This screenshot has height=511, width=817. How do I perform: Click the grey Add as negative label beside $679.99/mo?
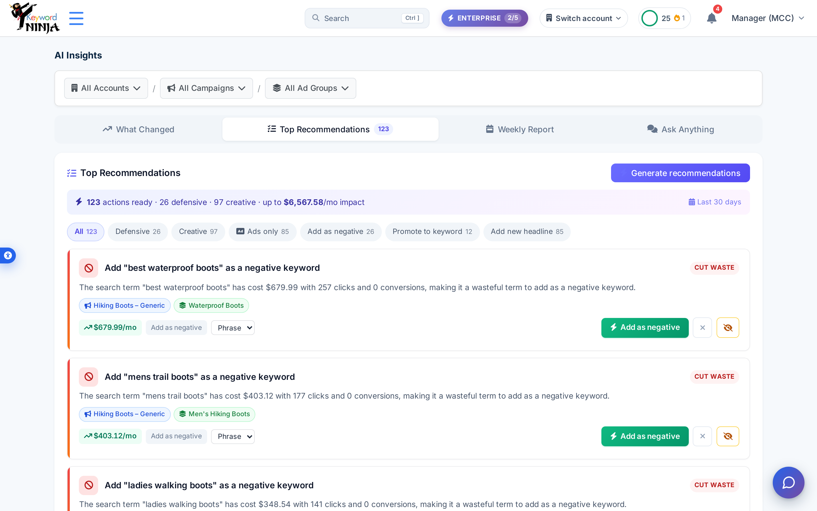point(176,328)
